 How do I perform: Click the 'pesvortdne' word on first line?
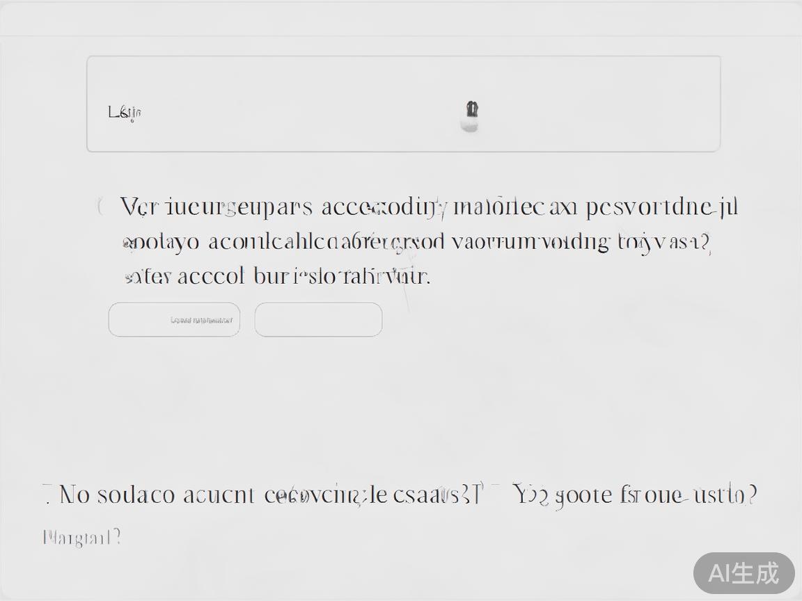pos(649,207)
